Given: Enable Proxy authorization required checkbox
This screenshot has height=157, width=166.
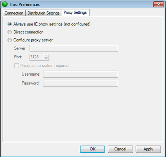Looking at the screenshot, I should tap(17, 66).
